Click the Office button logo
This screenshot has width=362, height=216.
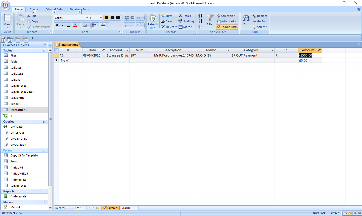tap(6, 6)
